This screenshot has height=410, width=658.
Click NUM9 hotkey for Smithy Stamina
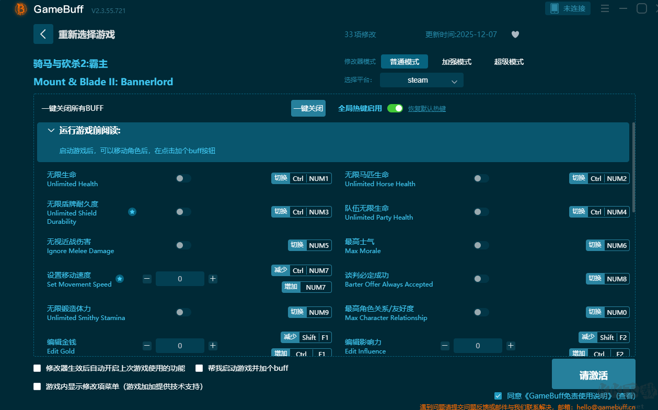click(310, 312)
